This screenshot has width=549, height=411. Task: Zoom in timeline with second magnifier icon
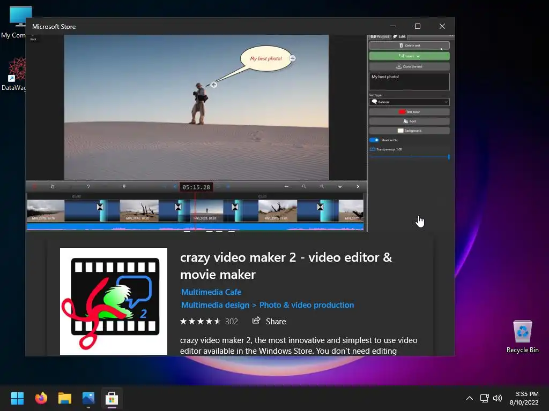[x=322, y=187]
